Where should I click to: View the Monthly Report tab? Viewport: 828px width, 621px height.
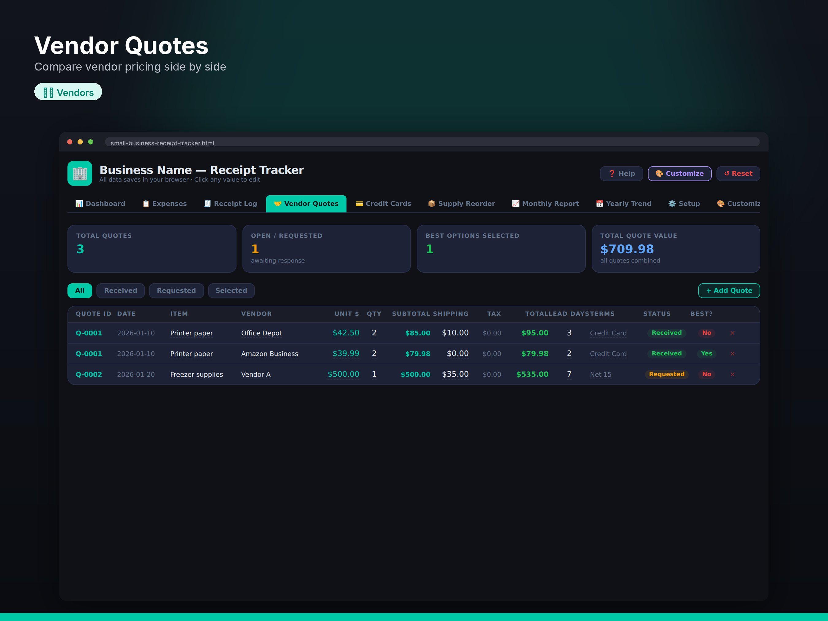pyautogui.click(x=545, y=204)
